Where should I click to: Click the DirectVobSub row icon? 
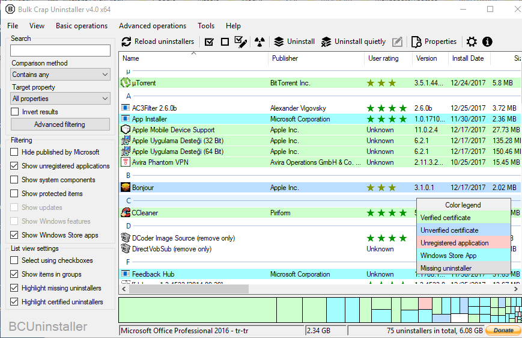point(126,248)
